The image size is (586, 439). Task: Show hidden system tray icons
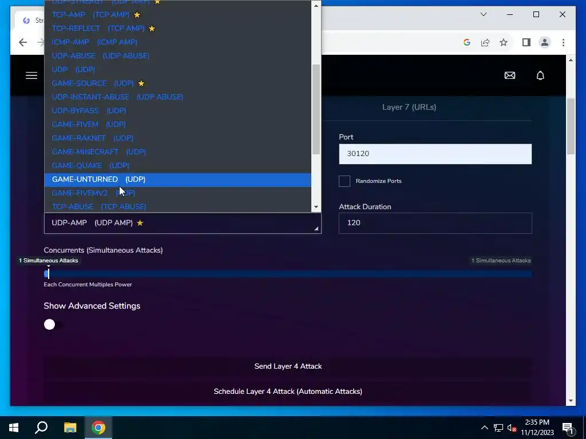(x=484, y=428)
